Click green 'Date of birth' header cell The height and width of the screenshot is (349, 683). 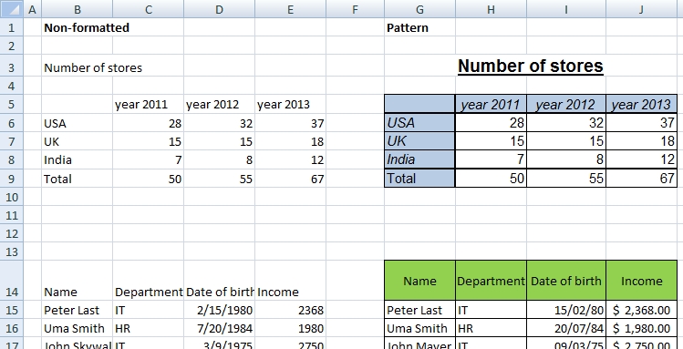[x=566, y=281]
